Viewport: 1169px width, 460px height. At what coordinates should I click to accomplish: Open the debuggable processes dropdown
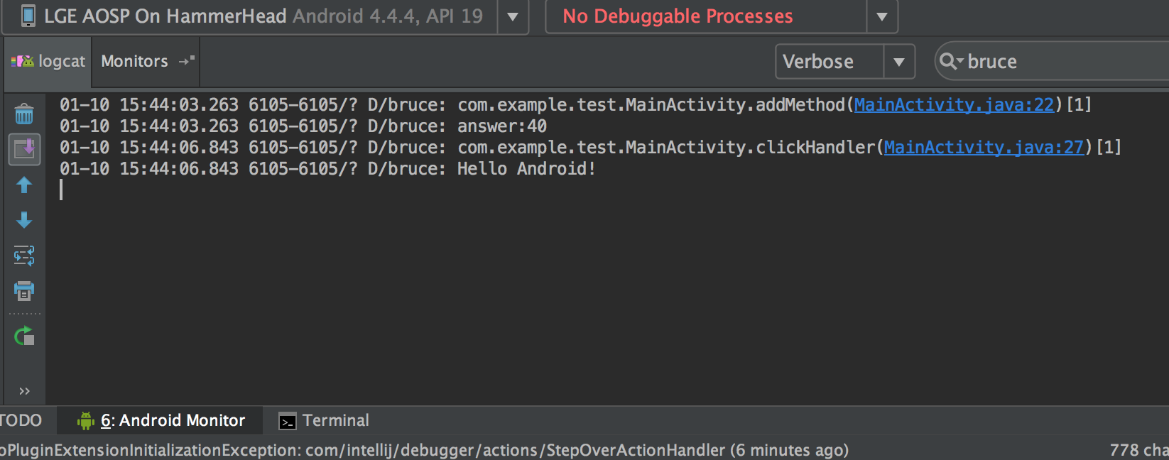(882, 16)
